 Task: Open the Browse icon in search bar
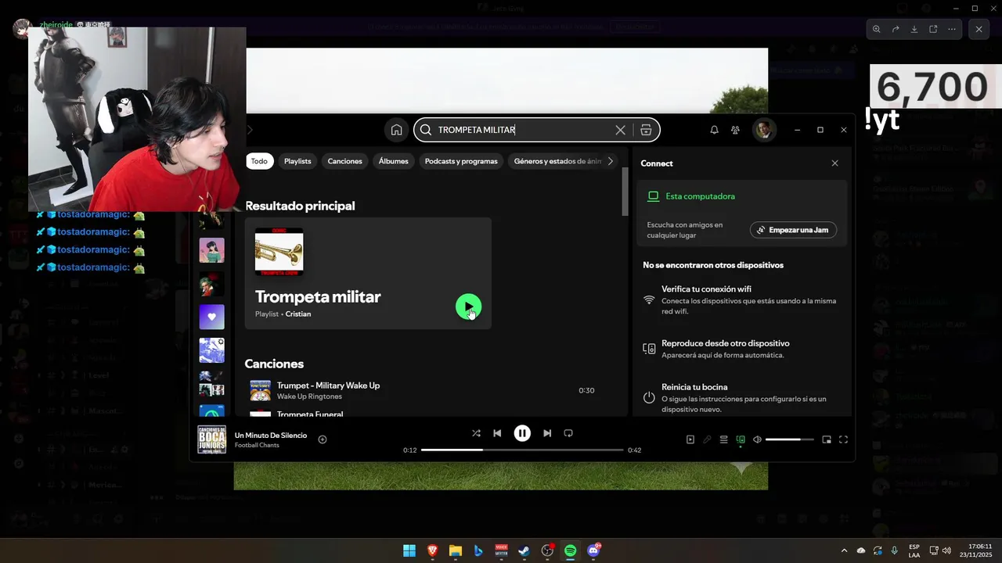pyautogui.click(x=646, y=130)
